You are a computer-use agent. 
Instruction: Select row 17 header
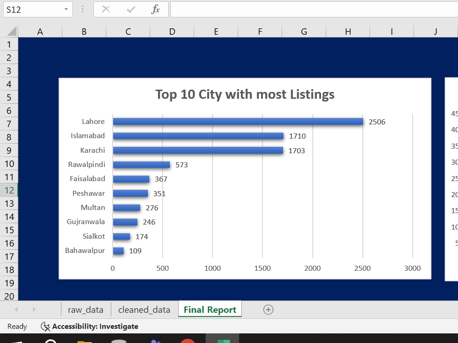pyautogui.click(x=9, y=257)
